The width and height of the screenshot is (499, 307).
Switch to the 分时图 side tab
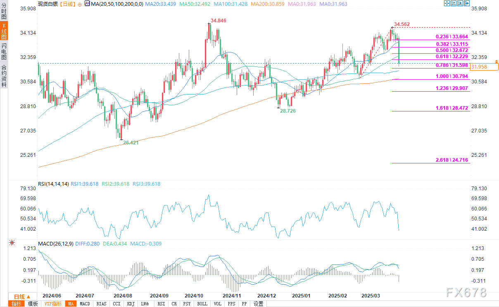[4, 11]
